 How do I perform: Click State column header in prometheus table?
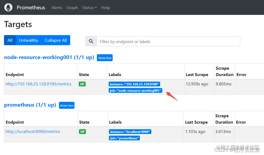84,122
